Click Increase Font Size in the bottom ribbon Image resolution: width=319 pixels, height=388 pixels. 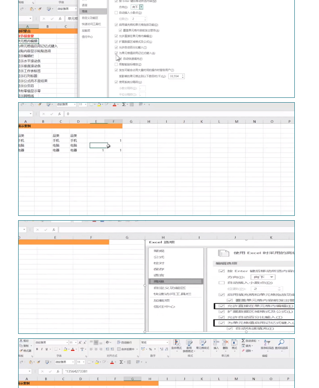pyautogui.click(x=80, y=342)
